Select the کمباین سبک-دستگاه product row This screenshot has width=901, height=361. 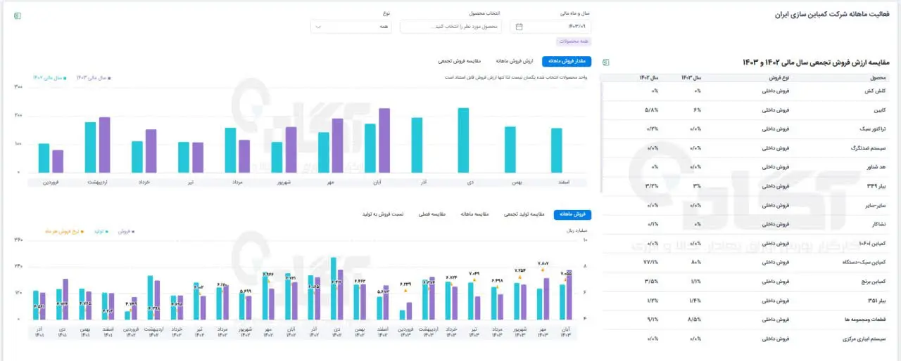pos(746,263)
